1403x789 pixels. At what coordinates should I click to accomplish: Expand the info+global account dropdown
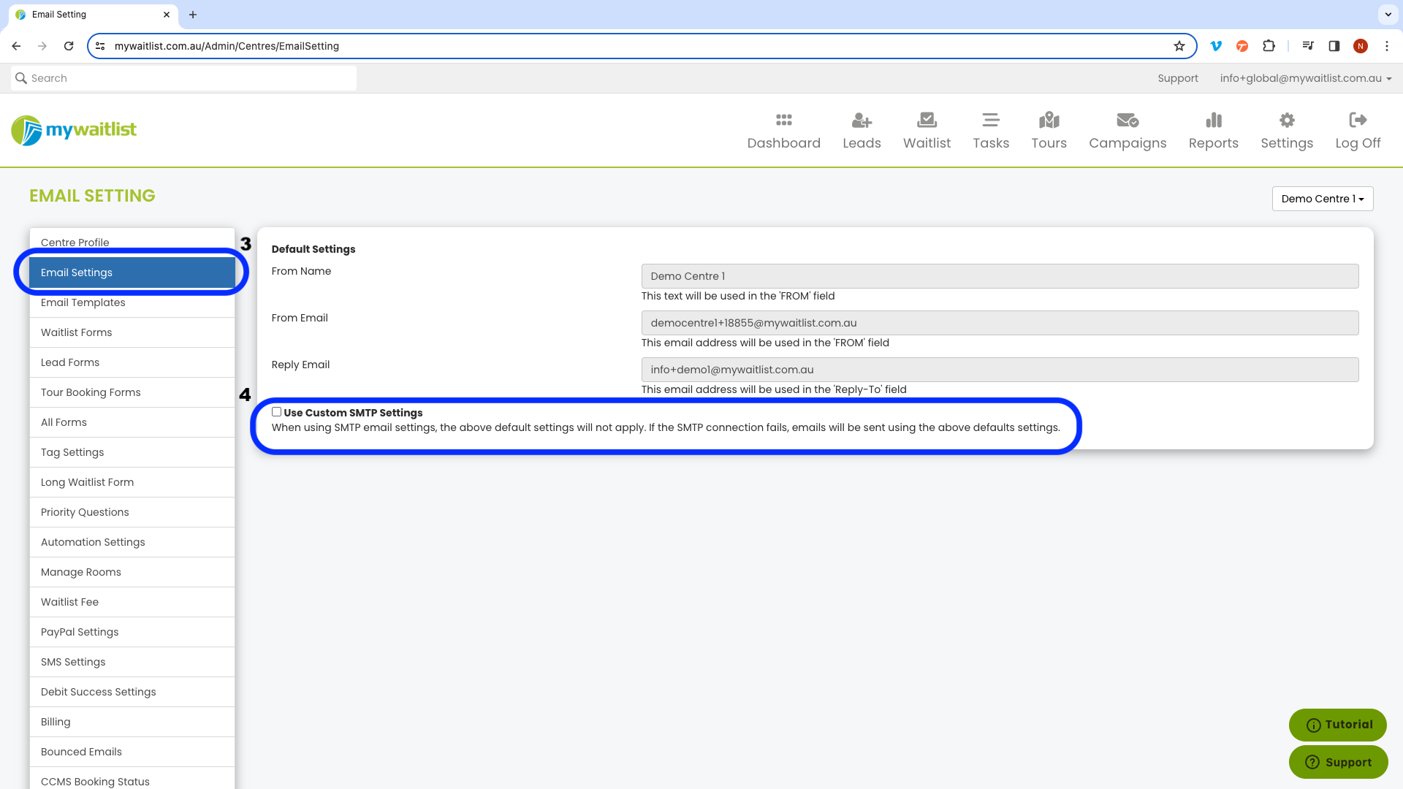(1305, 78)
